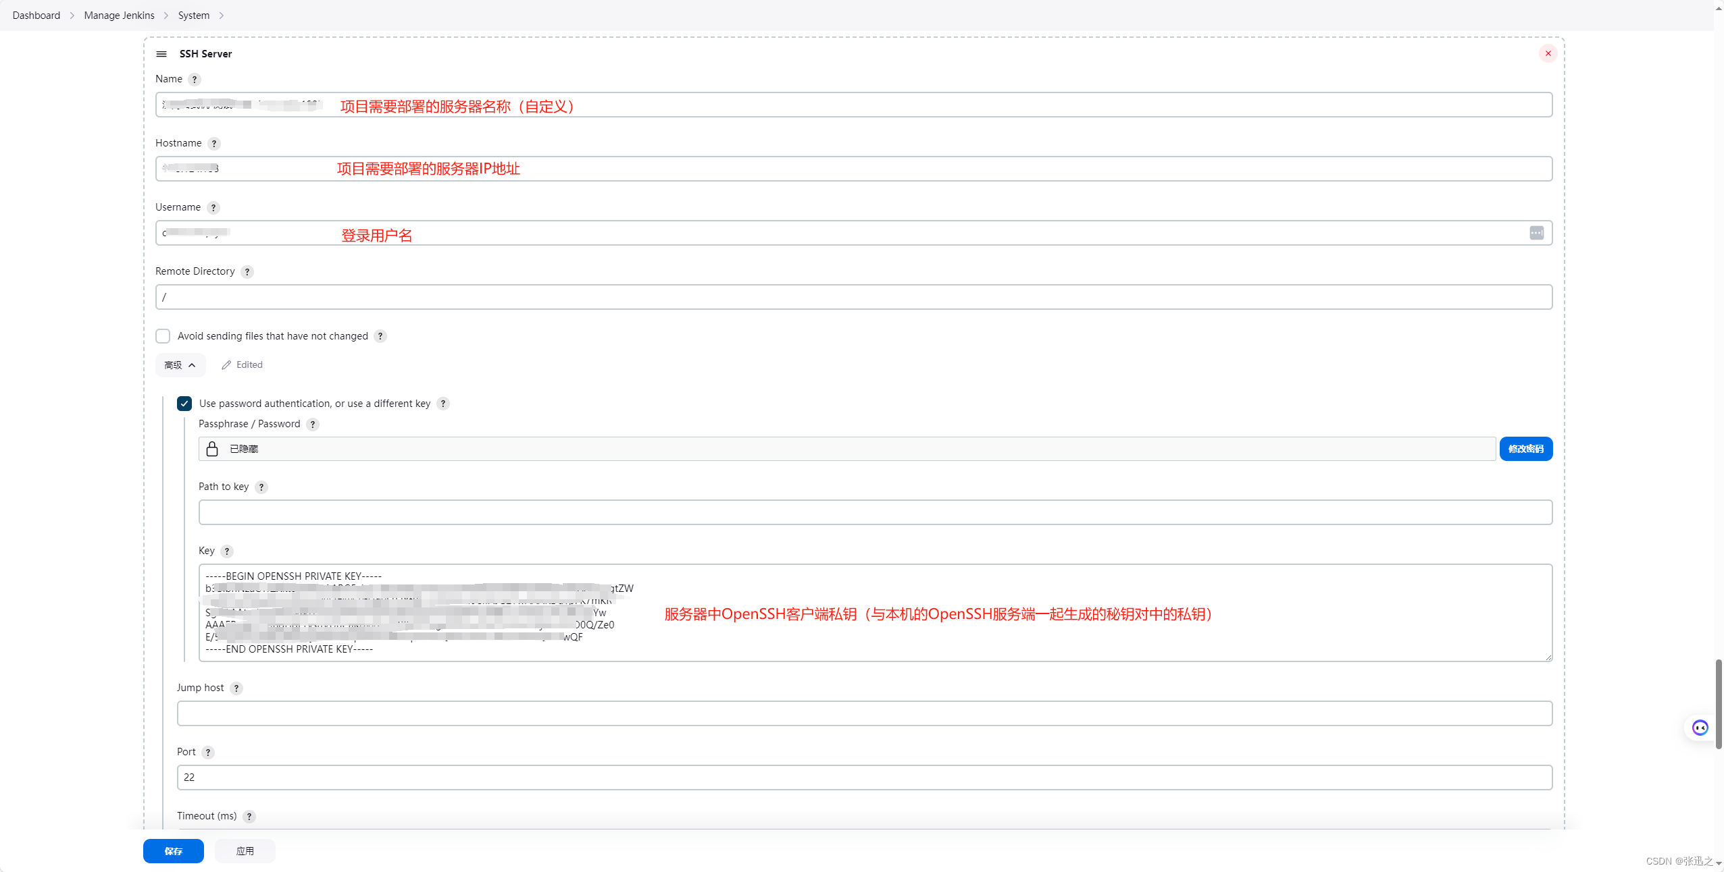Click the Port field help question mark

(209, 752)
